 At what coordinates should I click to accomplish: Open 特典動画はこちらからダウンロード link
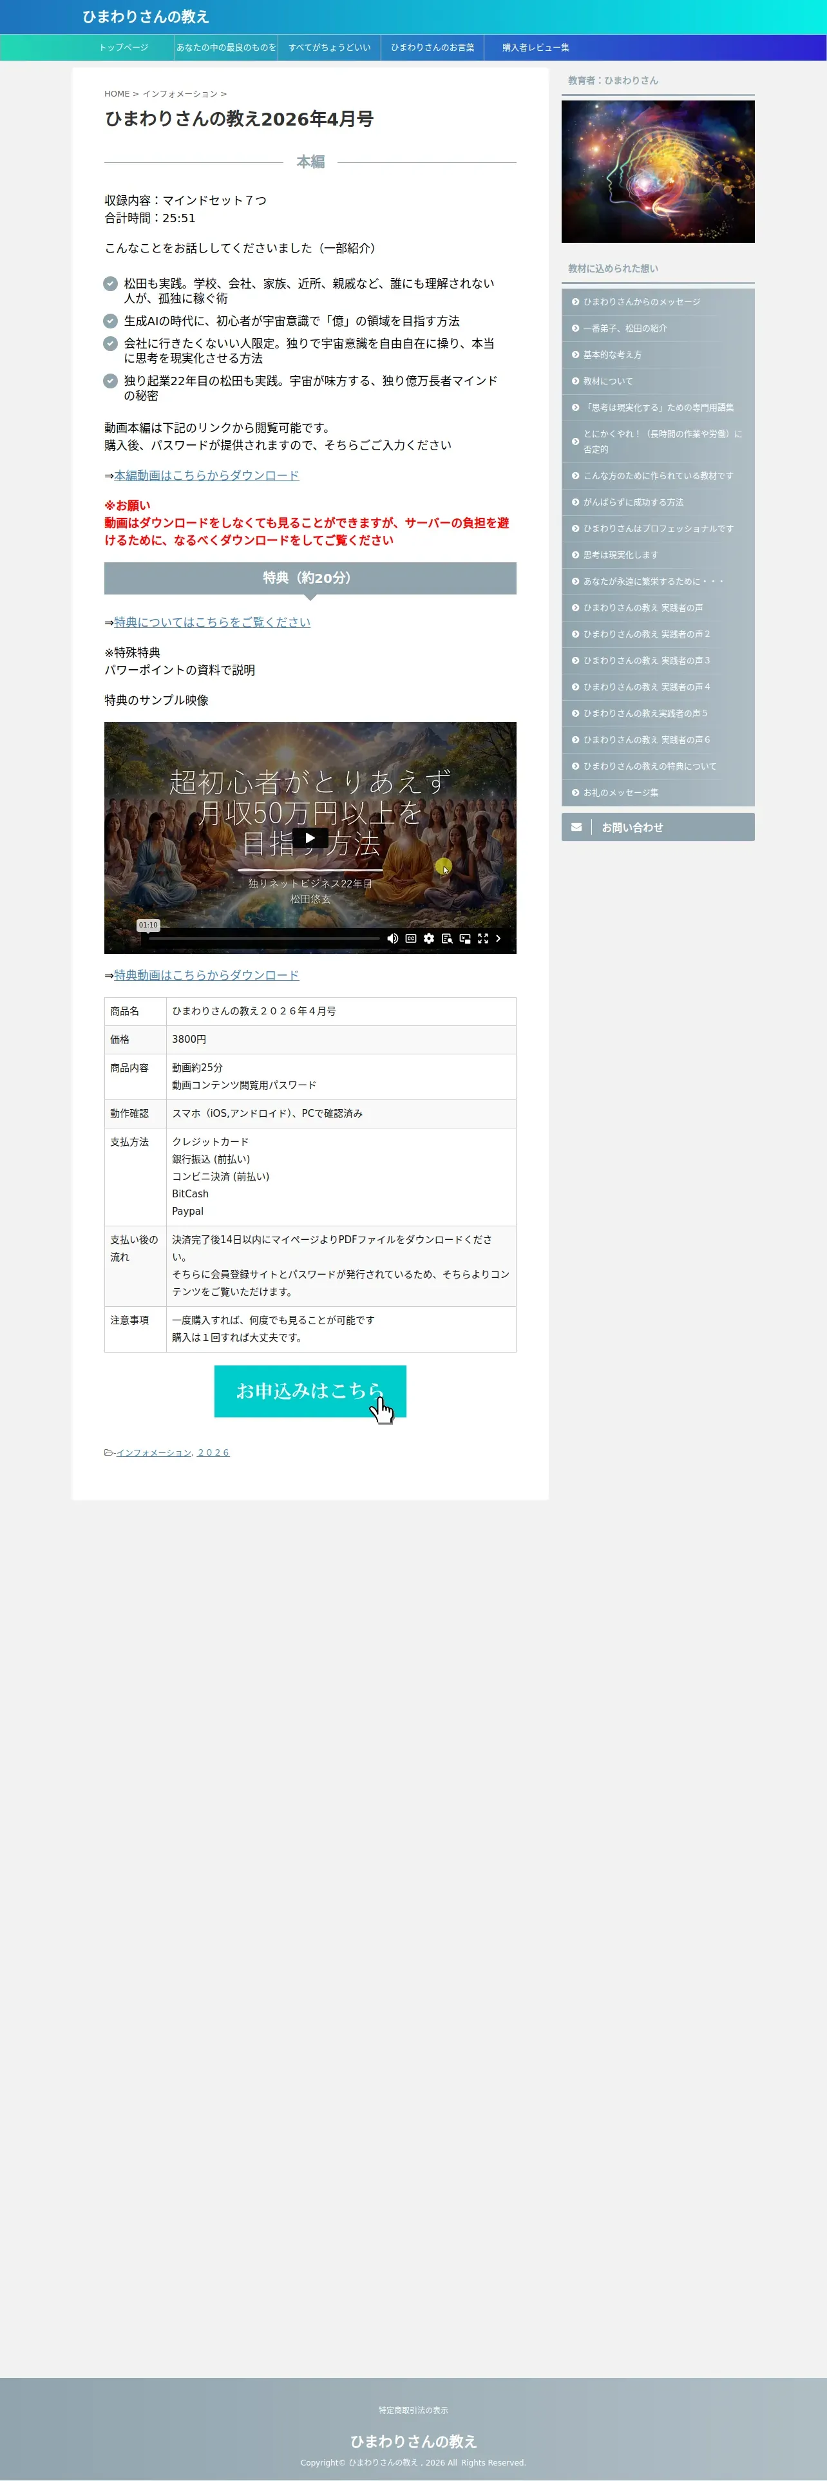click(206, 976)
